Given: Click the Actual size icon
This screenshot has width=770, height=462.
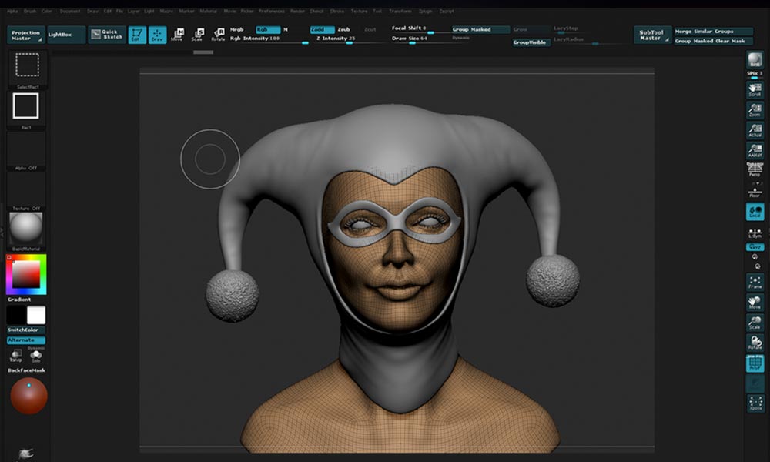Looking at the screenshot, I should tap(755, 130).
